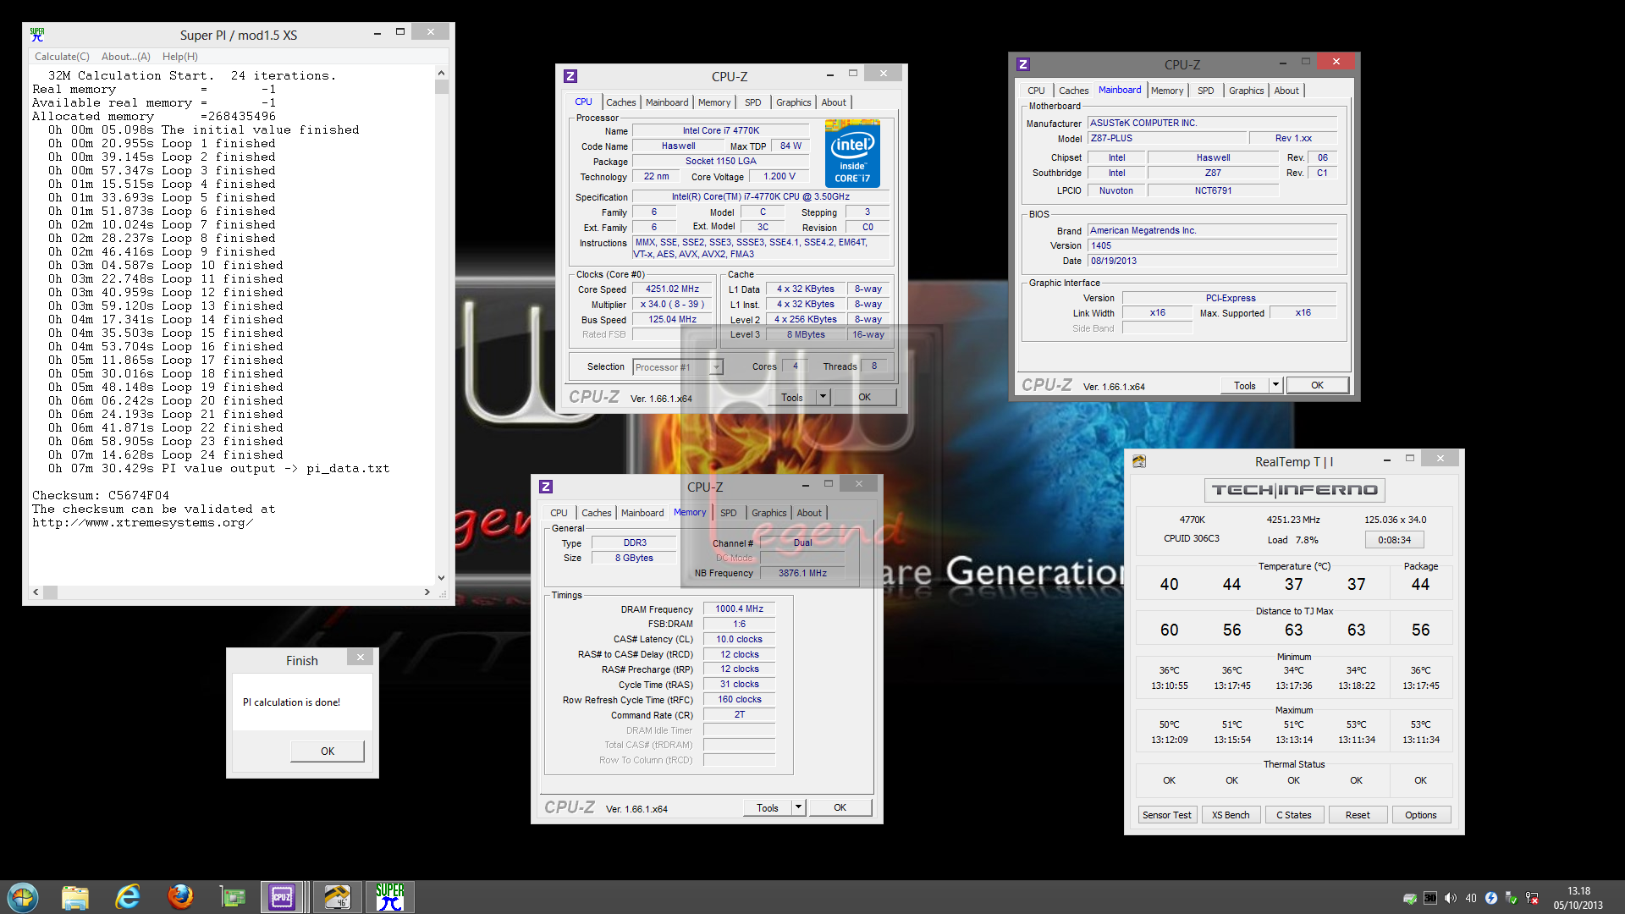The image size is (1625, 914).
Task: Click the DRAM Frequency 1000.4 MHz field
Action: point(739,609)
